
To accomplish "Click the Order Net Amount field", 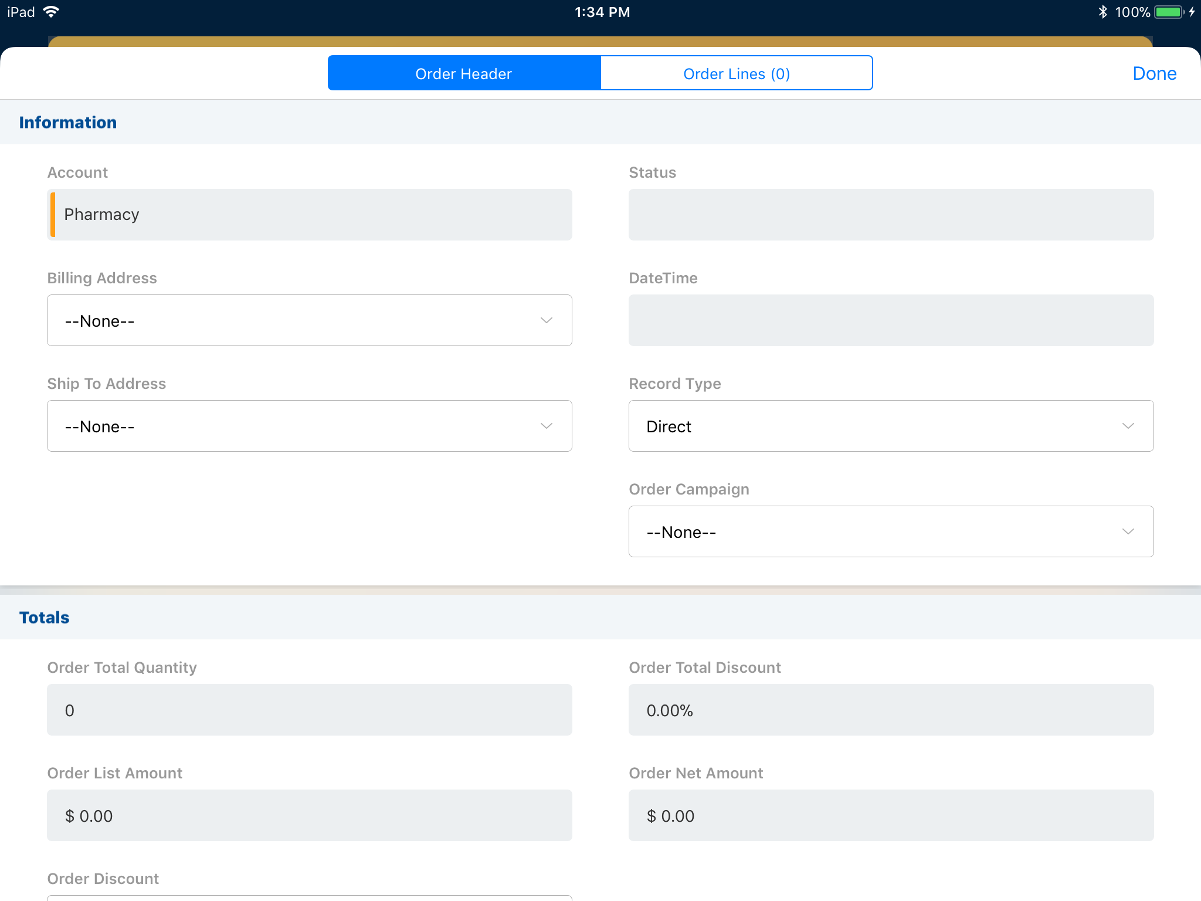I will pos(891,815).
